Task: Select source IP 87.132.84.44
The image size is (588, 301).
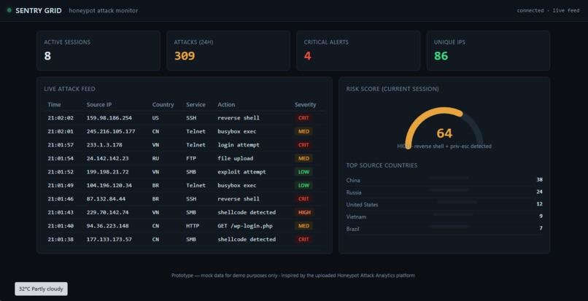Action: [106, 199]
